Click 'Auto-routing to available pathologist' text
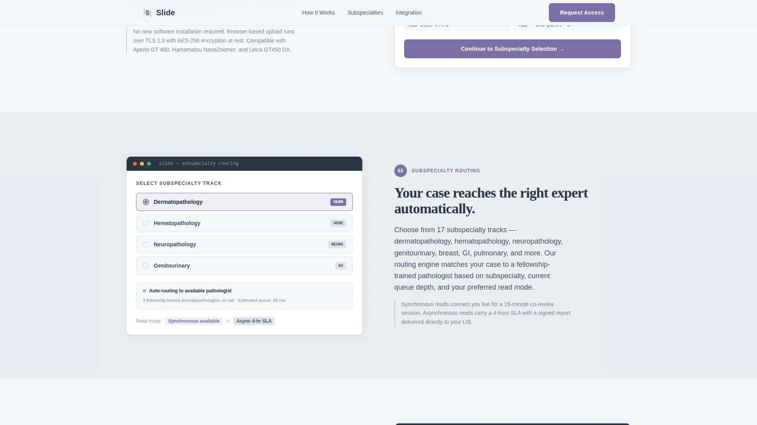Image resolution: width=757 pixels, height=425 pixels. pyautogui.click(x=190, y=291)
